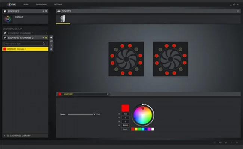Click the Devices header icon
Image resolution: width=243 pixels, height=149 pixels.
pos(59,11)
